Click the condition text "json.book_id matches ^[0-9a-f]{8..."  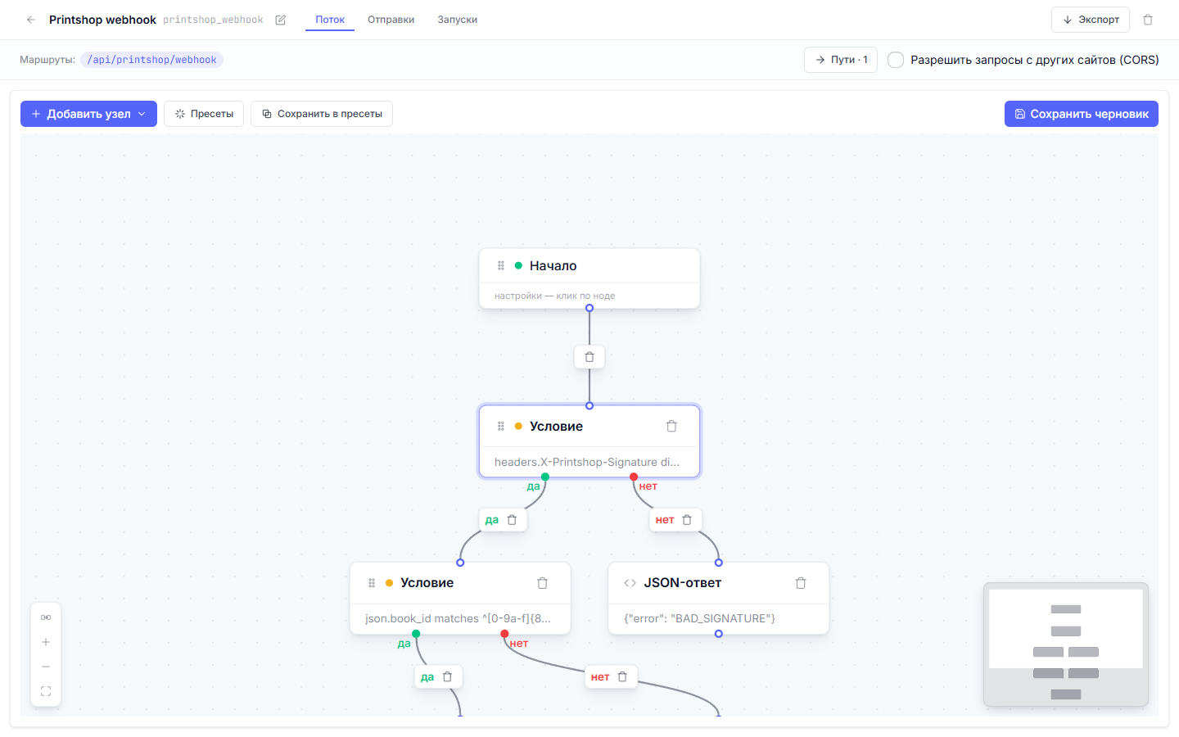(x=458, y=618)
